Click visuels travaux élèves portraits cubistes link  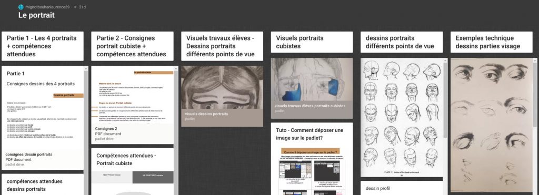[310, 106]
